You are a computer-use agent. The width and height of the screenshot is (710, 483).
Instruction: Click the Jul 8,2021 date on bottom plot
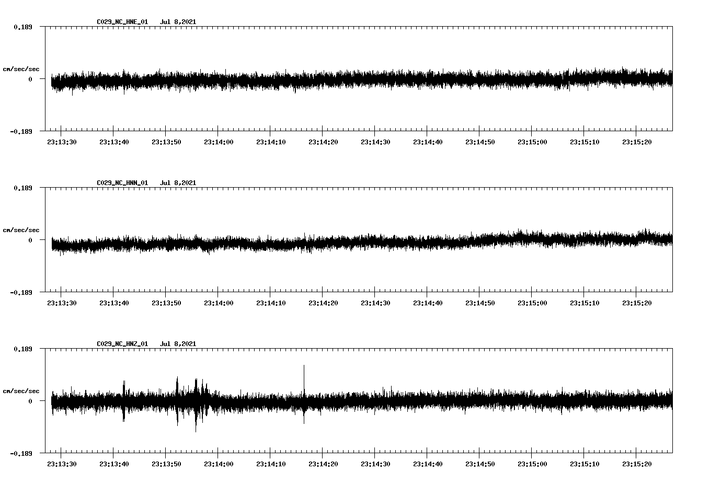(x=178, y=343)
